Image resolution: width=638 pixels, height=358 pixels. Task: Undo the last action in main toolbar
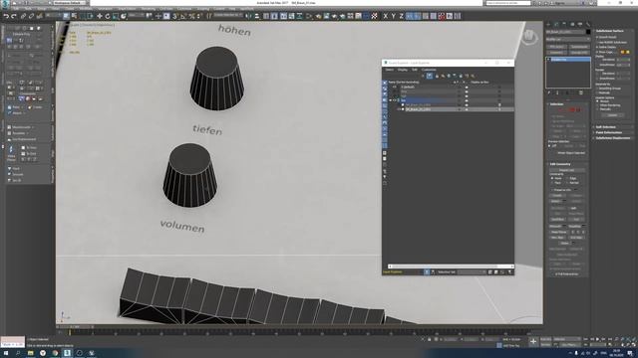click(6, 16)
